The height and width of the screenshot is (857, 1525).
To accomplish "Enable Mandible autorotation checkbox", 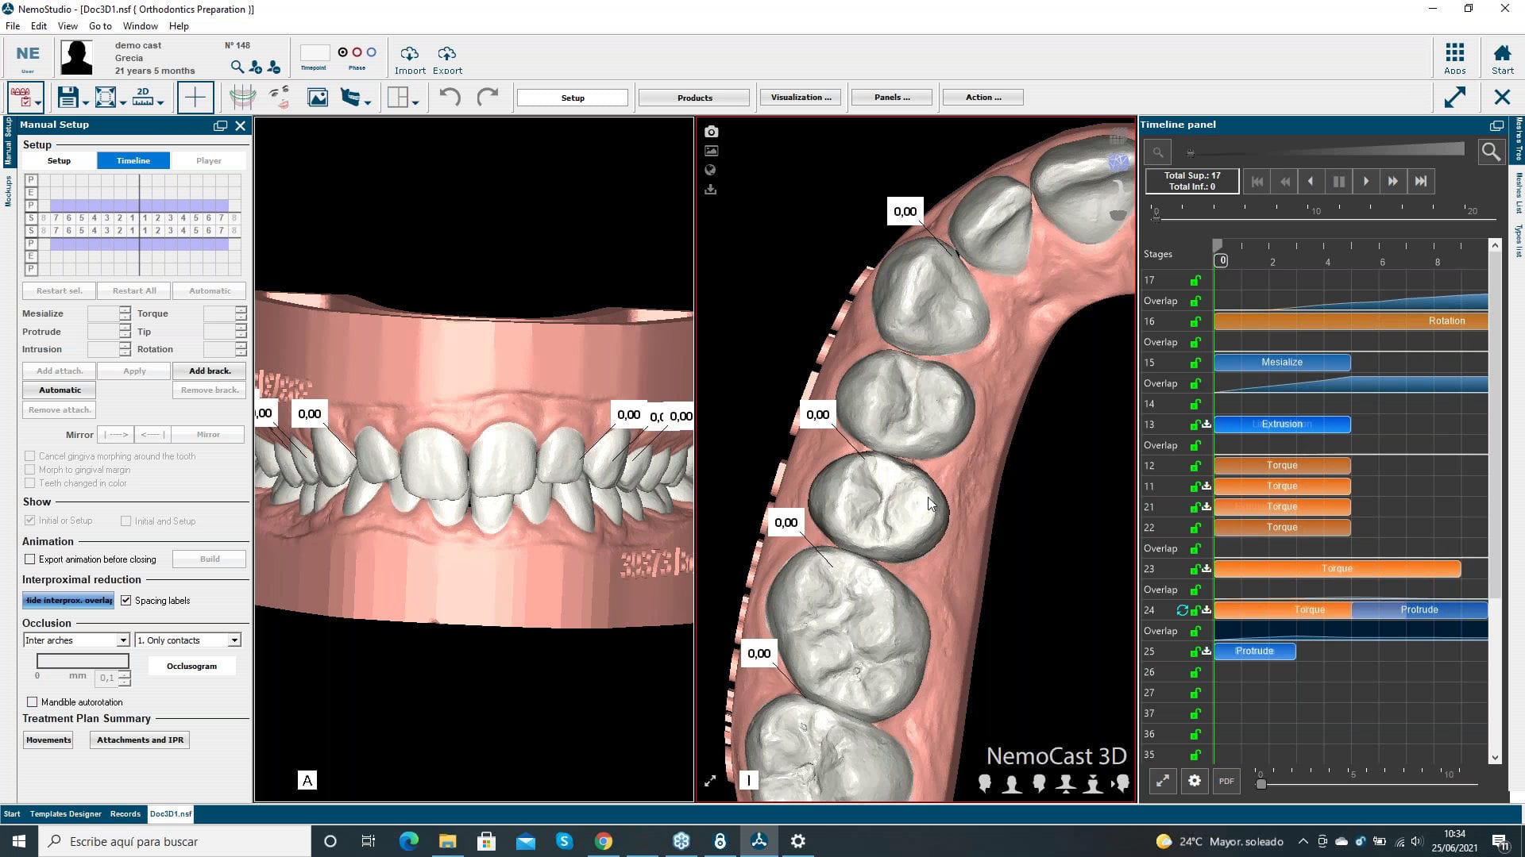I will pos(33,701).
